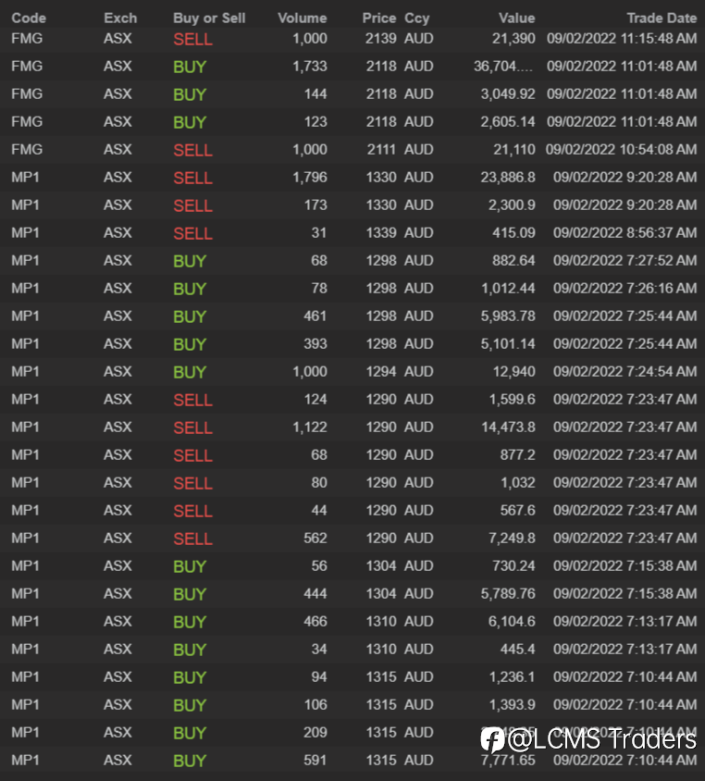Select the volume 461
The width and height of the screenshot is (705, 781).
click(x=315, y=316)
